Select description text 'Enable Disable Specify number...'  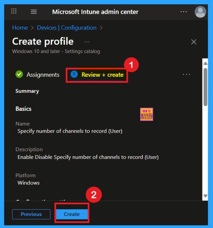click(x=88, y=157)
